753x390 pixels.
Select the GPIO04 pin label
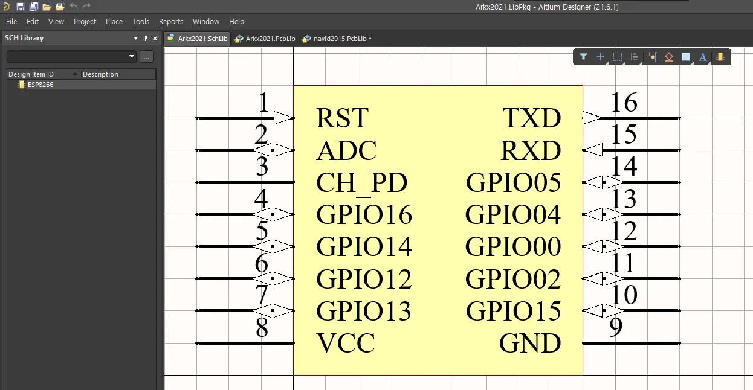pyautogui.click(x=513, y=215)
